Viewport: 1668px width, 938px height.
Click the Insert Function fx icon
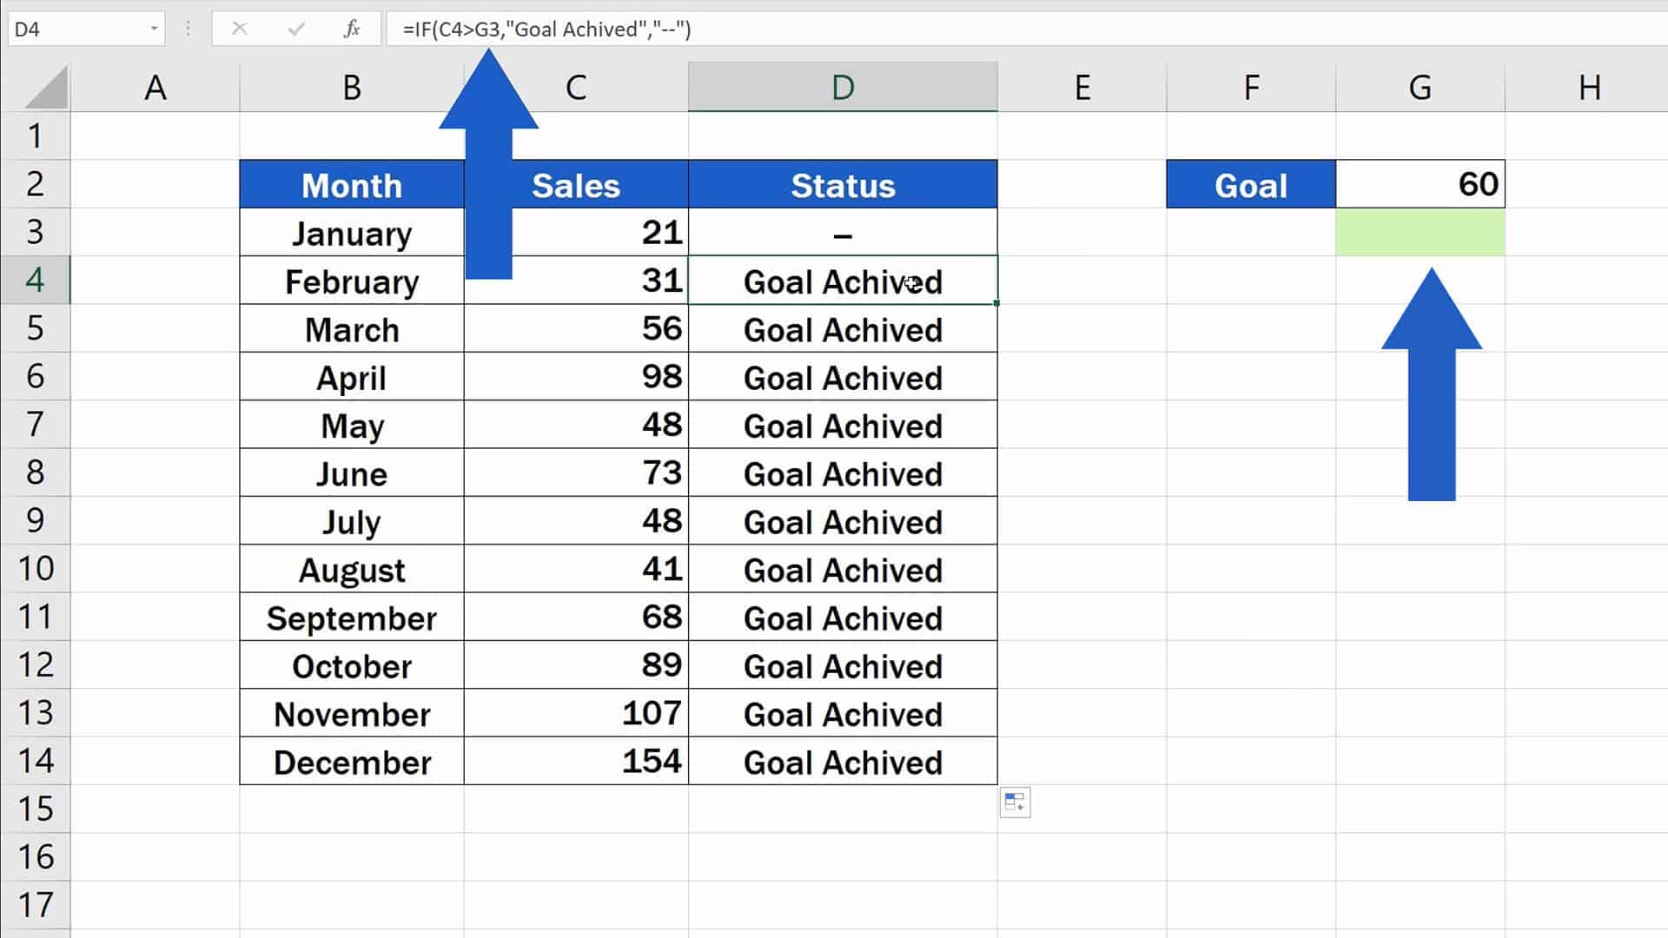[352, 29]
